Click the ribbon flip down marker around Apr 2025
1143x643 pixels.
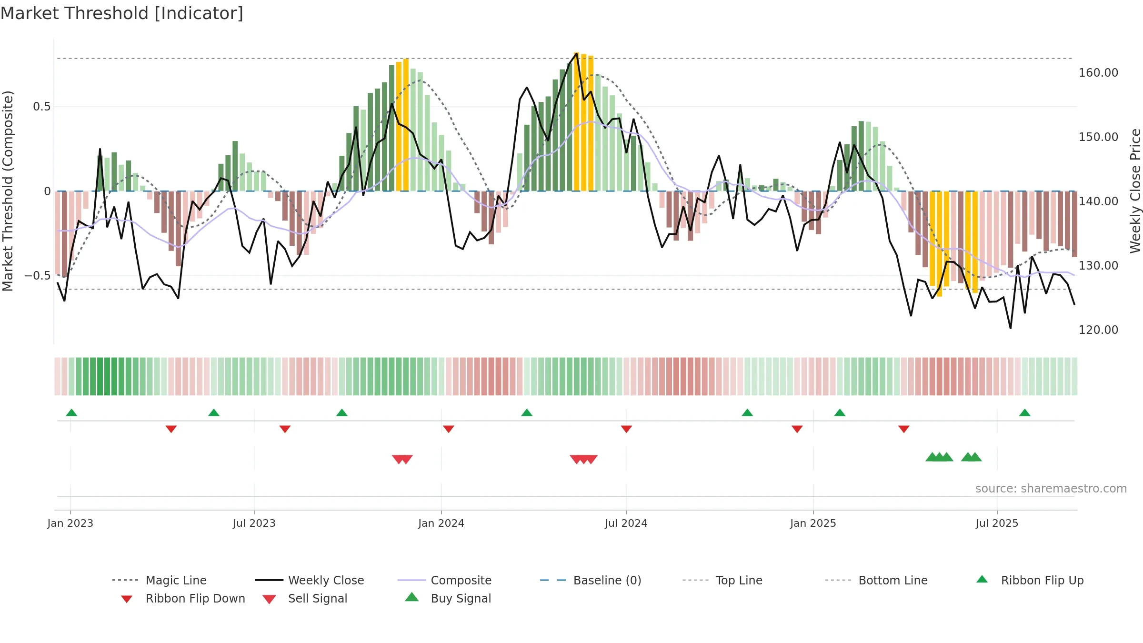point(904,429)
